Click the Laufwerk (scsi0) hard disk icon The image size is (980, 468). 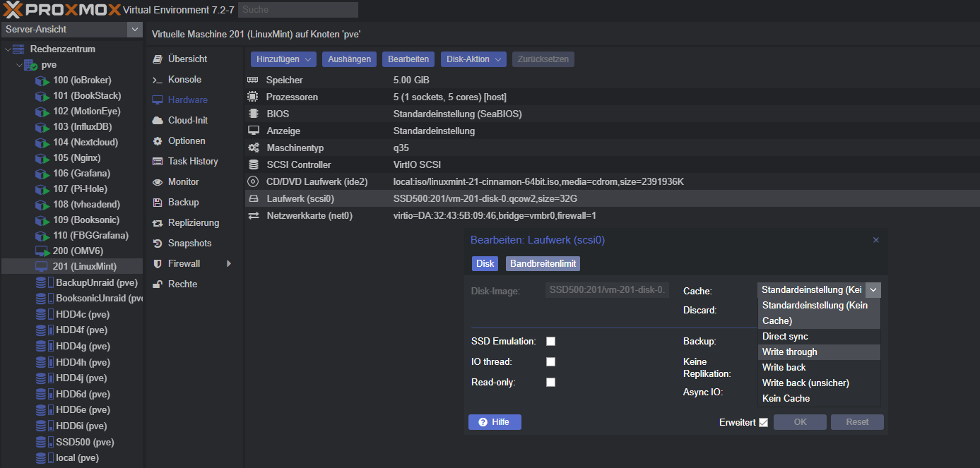click(253, 198)
